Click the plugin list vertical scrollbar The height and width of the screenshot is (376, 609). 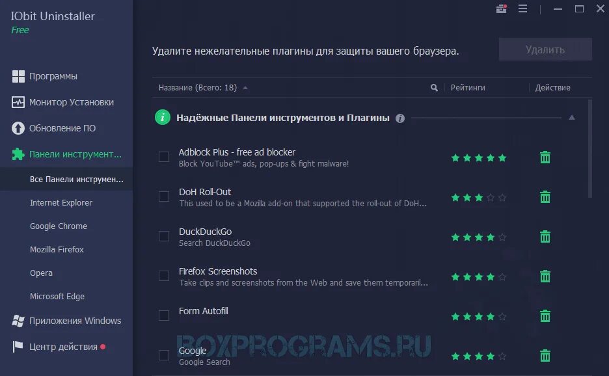(x=590, y=148)
